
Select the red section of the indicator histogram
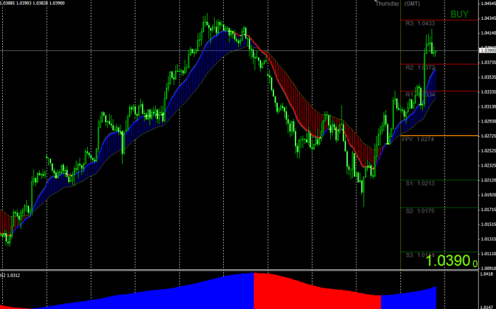pos(317,291)
